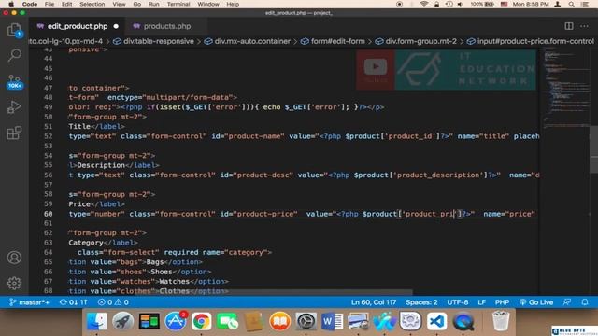This screenshot has height=336, width=598.
Task: Expand input#product-price.form-control breadcrumb
Action: tap(531, 41)
